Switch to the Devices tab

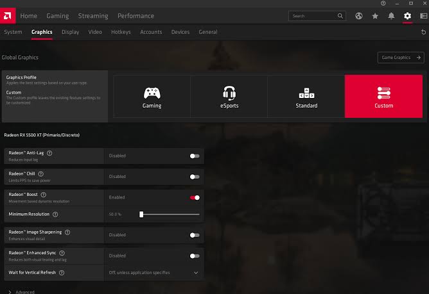(x=180, y=32)
